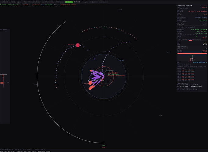Click the GEX PROFILE panel header
208x152 pixels.
coord(4,30)
